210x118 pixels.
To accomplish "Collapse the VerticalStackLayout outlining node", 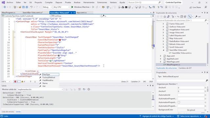I will pyautogui.click(x=14, y=32).
